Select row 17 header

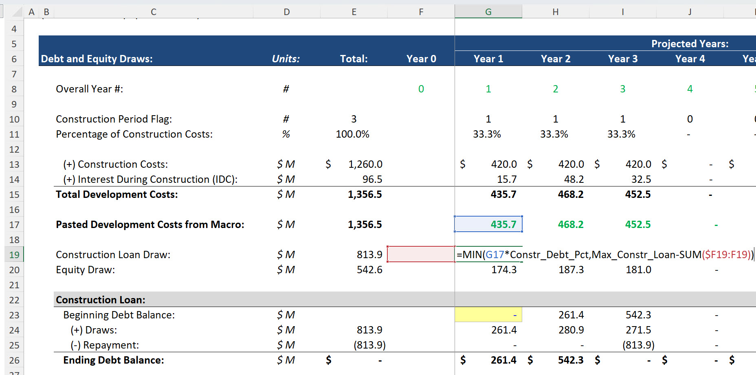click(x=14, y=225)
